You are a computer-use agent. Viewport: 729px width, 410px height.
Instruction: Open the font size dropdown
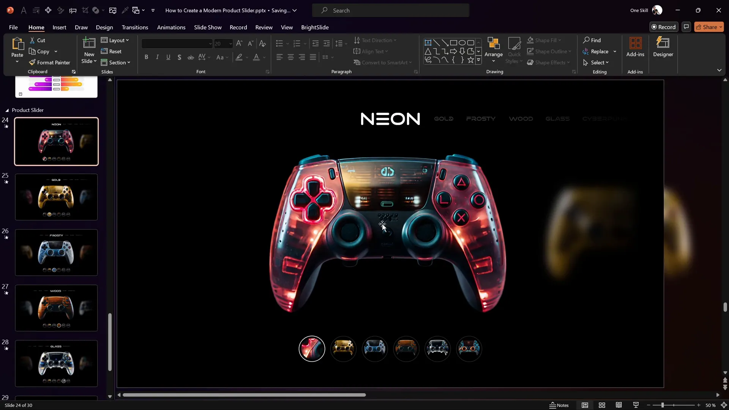click(x=230, y=44)
